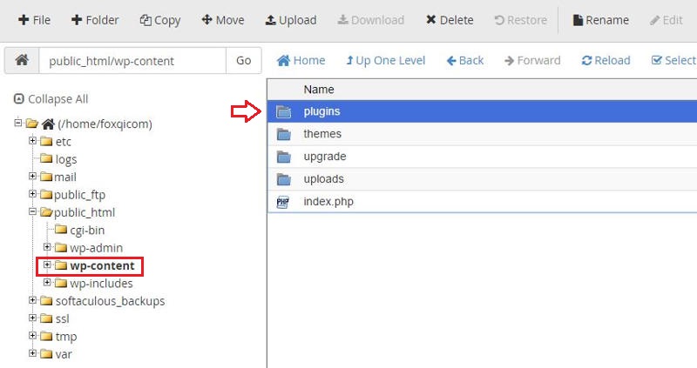Click the Restore toolbar button

(x=520, y=20)
